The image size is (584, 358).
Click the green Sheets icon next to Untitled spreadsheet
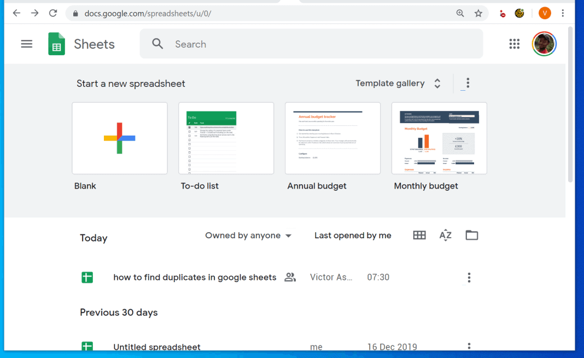pyautogui.click(x=86, y=346)
